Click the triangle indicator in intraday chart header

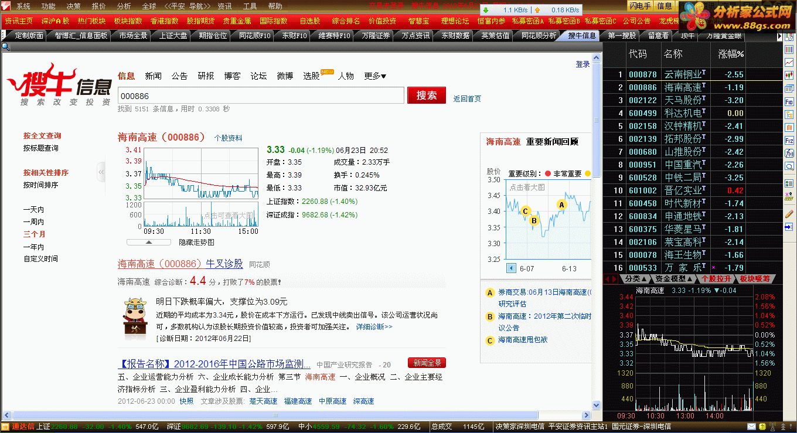(x=717, y=291)
